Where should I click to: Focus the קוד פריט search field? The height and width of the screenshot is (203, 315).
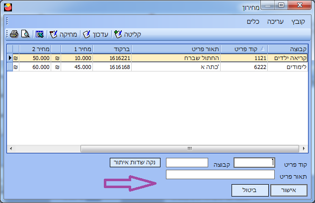254,162
